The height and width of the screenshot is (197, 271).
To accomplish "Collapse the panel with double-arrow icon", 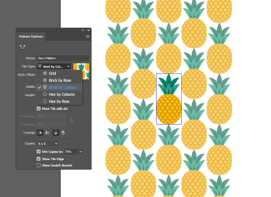I will (83, 30).
